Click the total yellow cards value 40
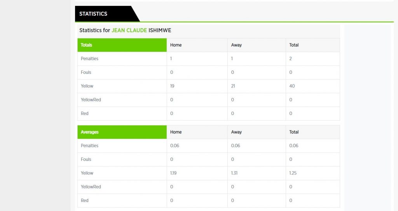398x211 pixels. pyautogui.click(x=292, y=86)
